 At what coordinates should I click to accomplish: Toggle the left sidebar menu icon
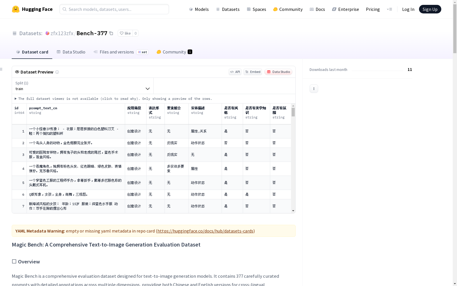pyautogui.click(x=1, y=69)
